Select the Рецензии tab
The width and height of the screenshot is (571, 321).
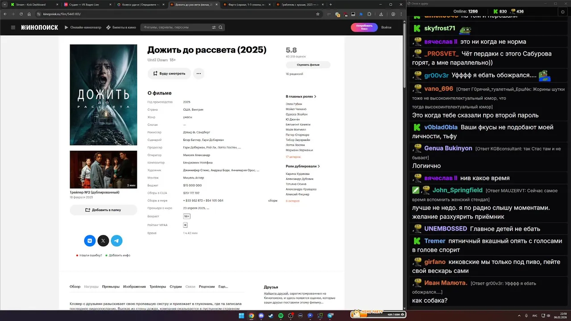(x=207, y=287)
